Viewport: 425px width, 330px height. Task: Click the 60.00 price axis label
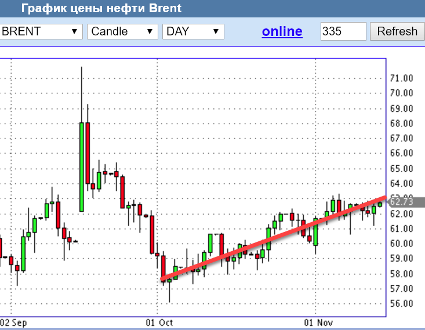click(401, 244)
